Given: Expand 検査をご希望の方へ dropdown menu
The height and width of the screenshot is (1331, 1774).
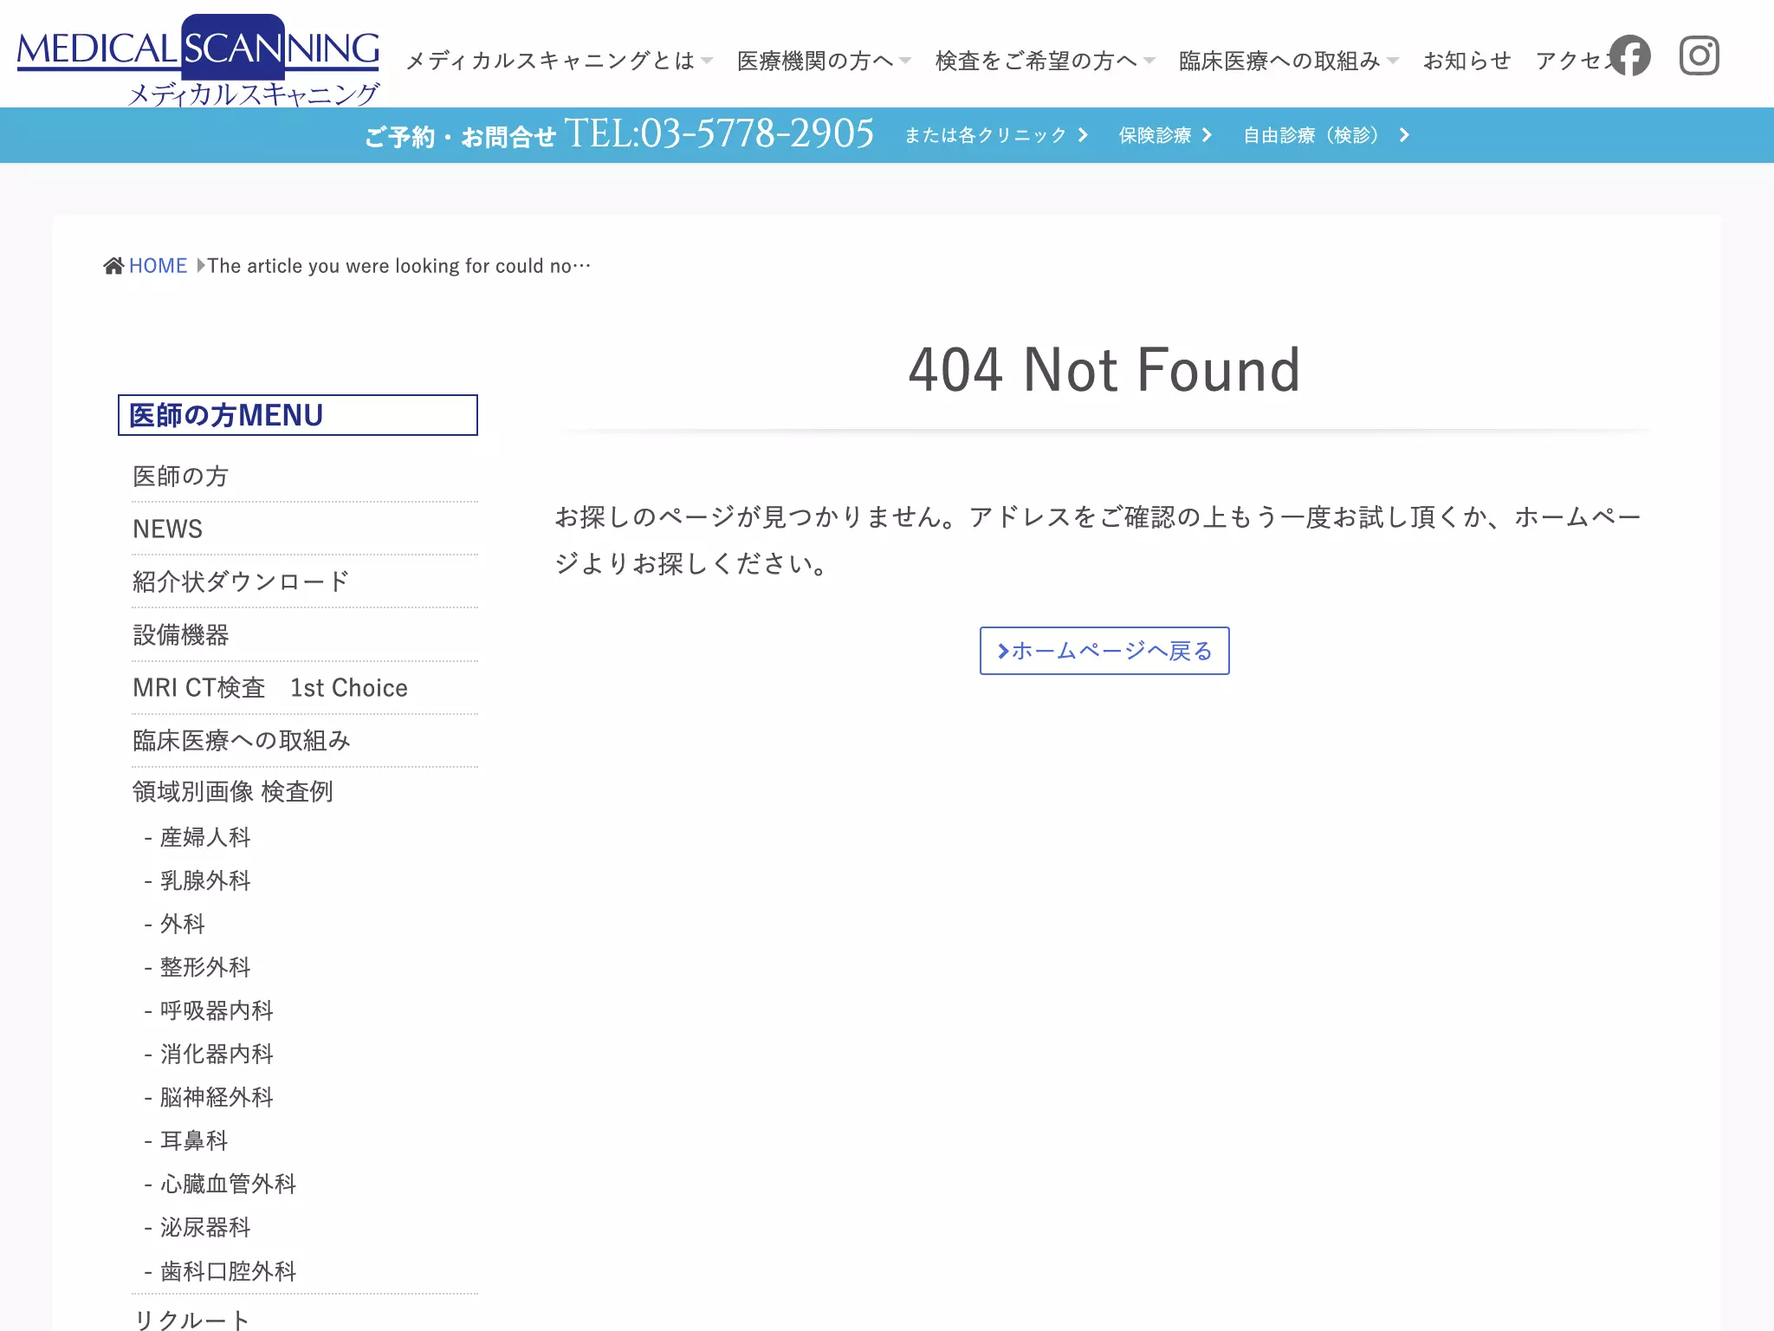Looking at the screenshot, I should pos(1045,61).
